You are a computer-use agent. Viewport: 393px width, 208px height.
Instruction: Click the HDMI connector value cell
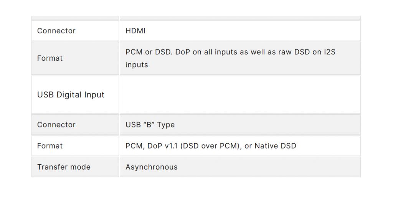pos(135,31)
